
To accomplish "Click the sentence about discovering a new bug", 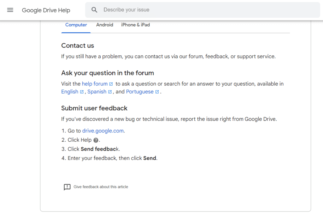I will [x=169, y=119].
